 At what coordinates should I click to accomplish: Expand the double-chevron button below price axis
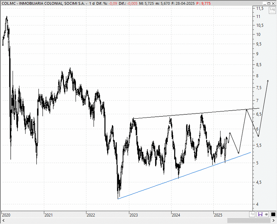(252, 214)
